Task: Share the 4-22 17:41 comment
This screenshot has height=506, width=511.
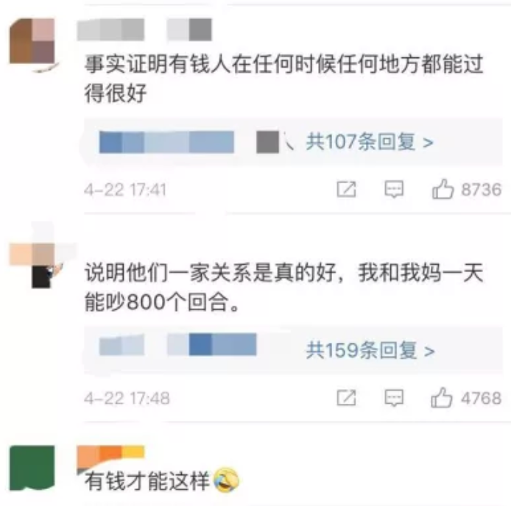Action: click(346, 189)
